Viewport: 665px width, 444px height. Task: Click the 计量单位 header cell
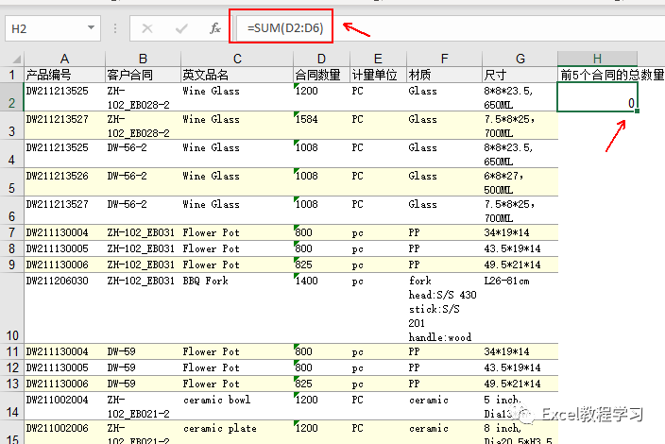pyautogui.click(x=378, y=75)
